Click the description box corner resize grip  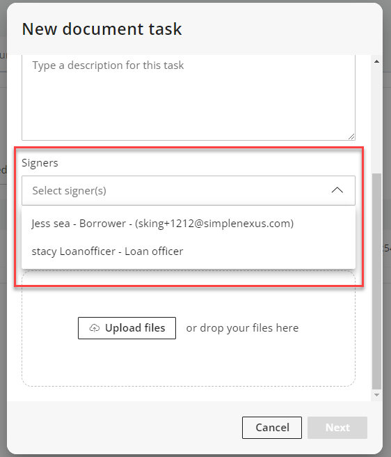tap(351, 137)
